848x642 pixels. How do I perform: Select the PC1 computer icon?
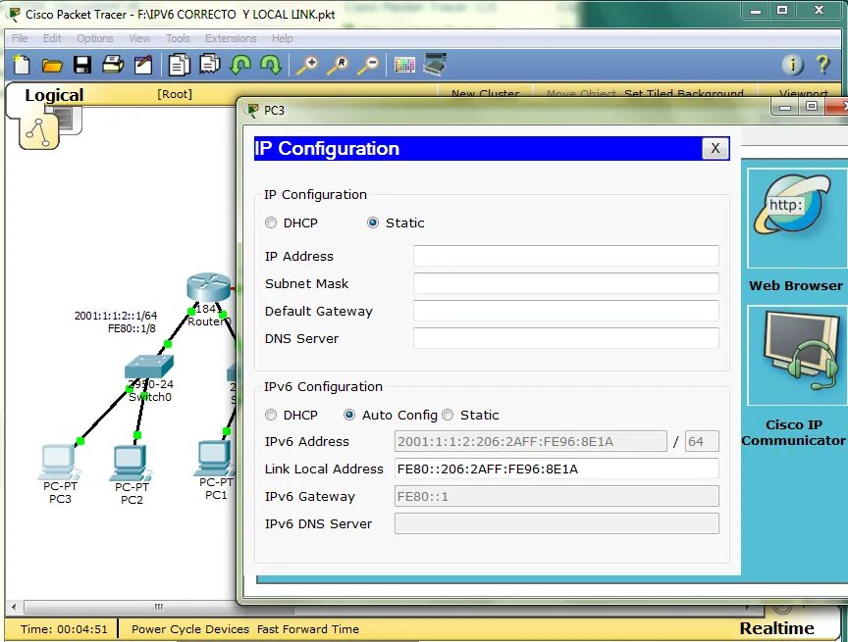[x=215, y=458]
